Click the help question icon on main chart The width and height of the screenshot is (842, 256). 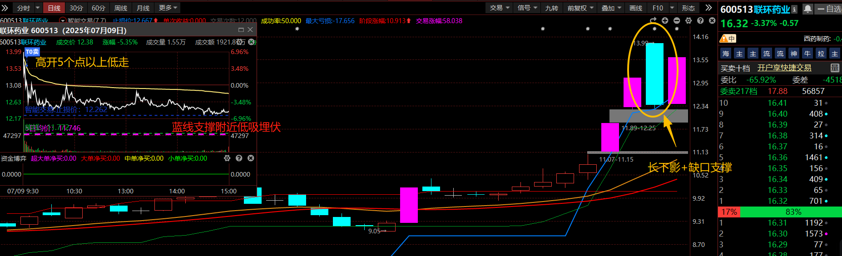tap(700, 20)
